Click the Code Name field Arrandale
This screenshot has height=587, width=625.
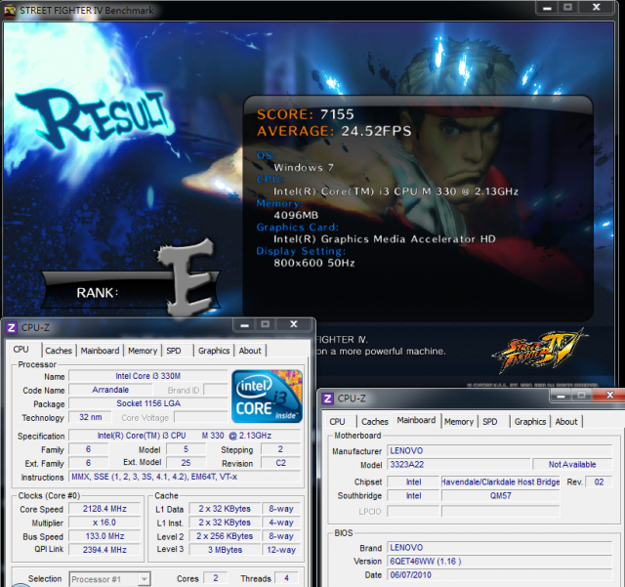tap(110, 390)
